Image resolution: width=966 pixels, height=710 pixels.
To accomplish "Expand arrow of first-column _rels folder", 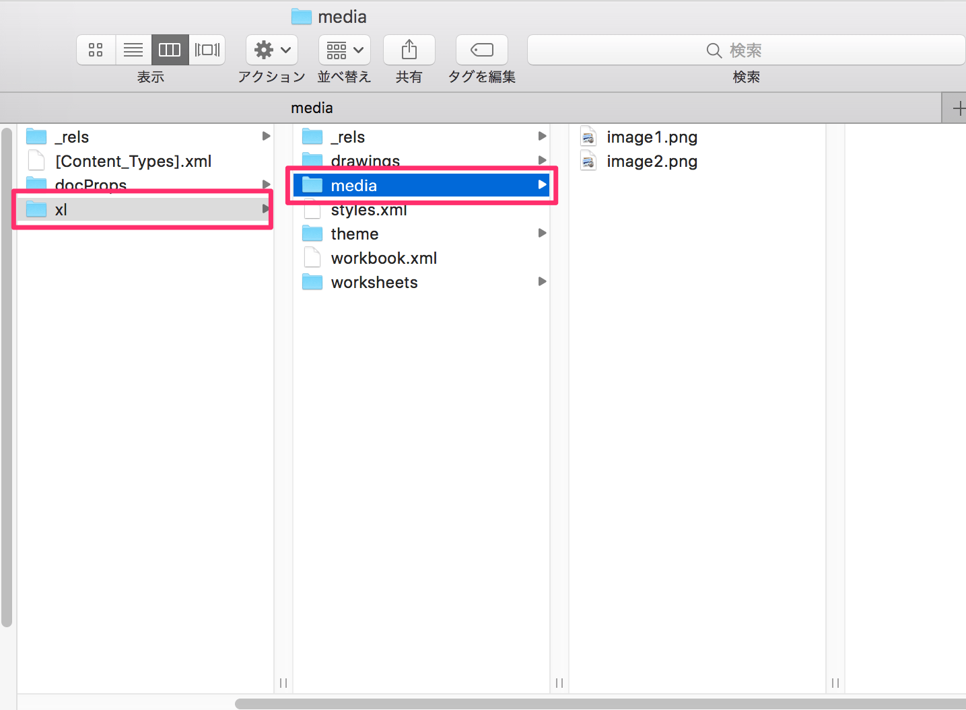I will point(266,136).
